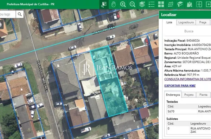The height and width of the screenshot is (139, 211).
Task: Open the basemap gallery grid
Action: pyautogui.click(x=161, y=5)
